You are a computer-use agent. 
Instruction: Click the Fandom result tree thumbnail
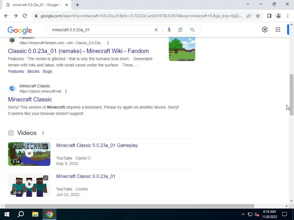[182, 49]
